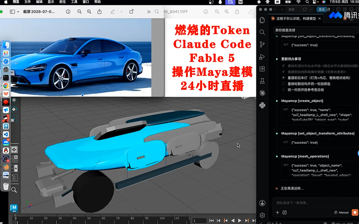
Task: Play backward on Maya timeline
Action: [233, 221]
